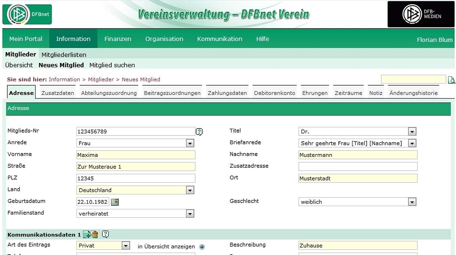Open the Geschlecht dropdown
The image size is (456, 255).
click(412, 202)
